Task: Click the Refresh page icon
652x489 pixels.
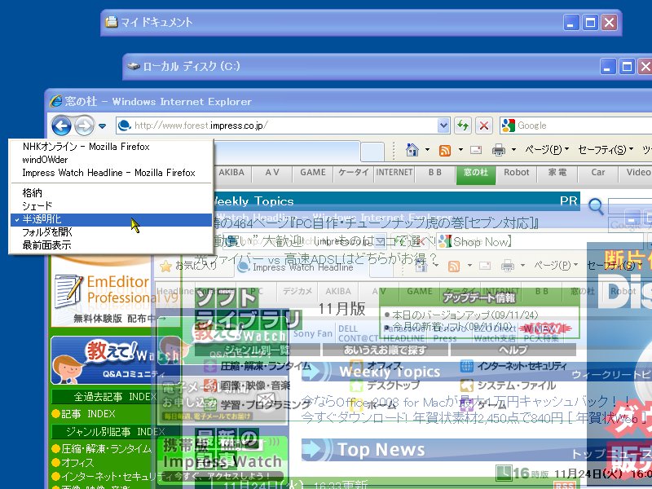Action: 463,125
